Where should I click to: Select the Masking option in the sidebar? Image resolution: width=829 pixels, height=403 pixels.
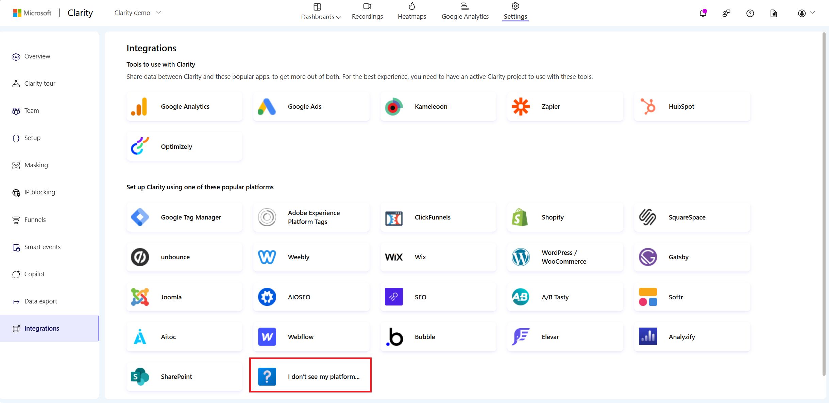tap(36, 165)
